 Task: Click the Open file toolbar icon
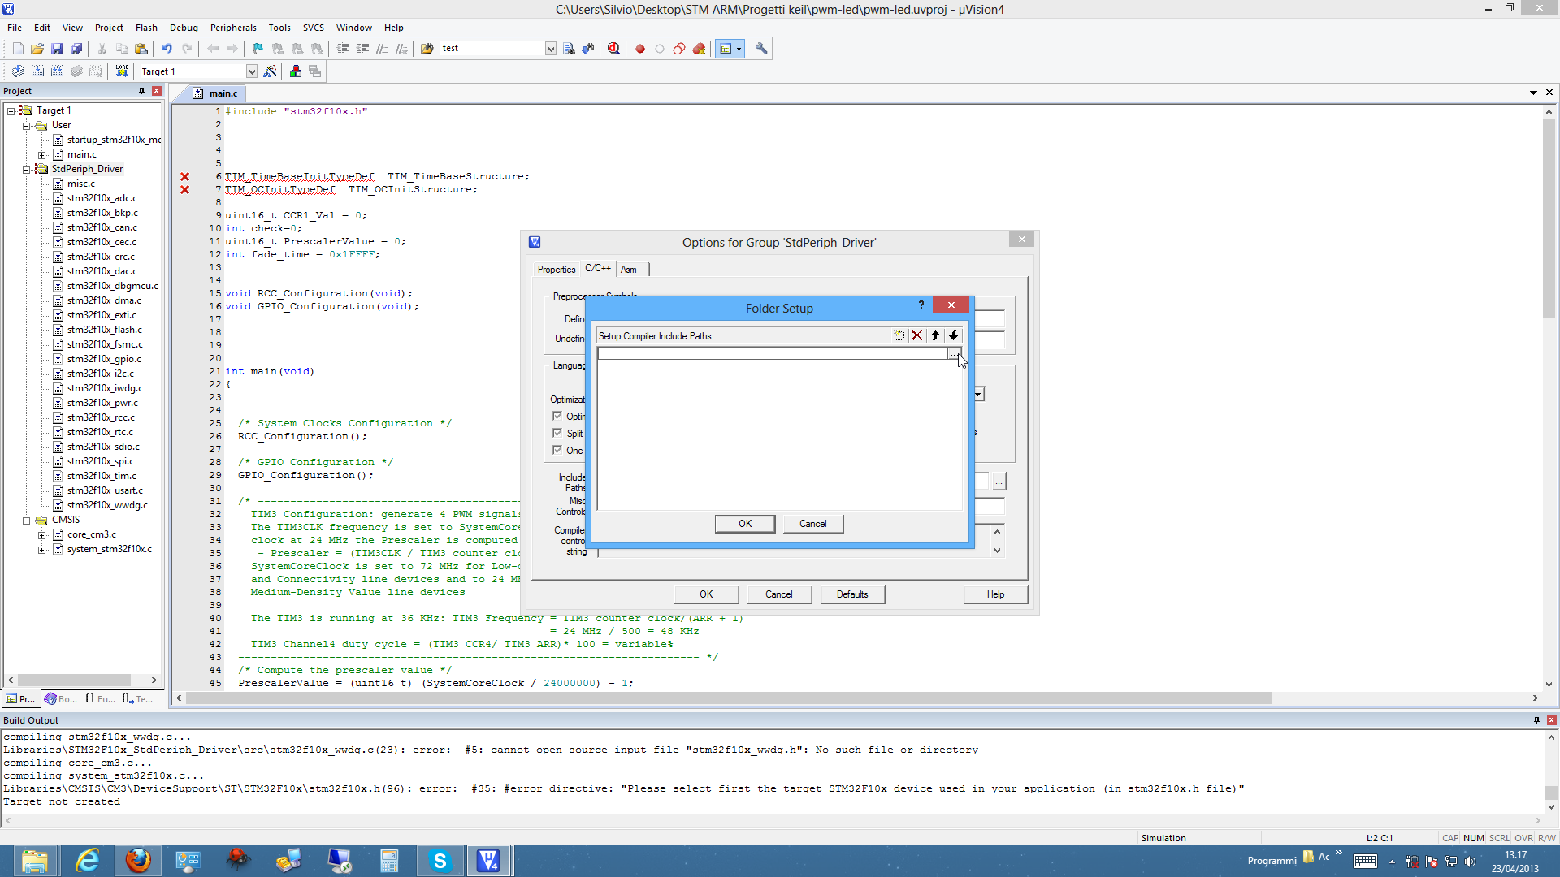[37, 49]
